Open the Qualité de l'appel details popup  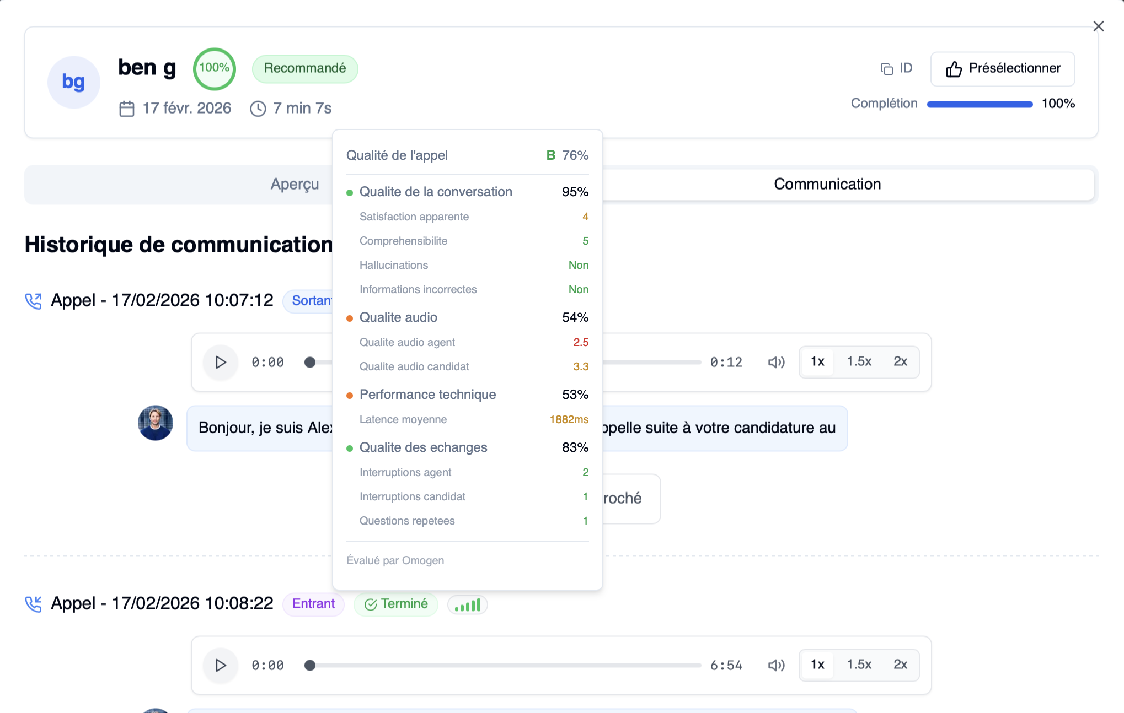tap(397, 155)
